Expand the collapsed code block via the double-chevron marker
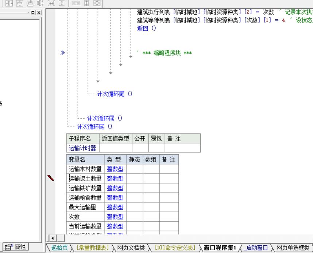 63,52
